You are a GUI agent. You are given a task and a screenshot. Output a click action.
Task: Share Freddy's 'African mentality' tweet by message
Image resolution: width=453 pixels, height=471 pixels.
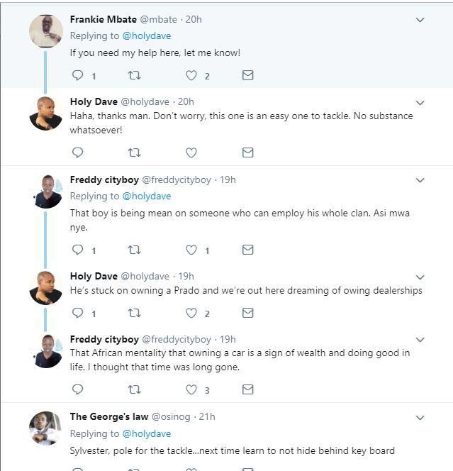click(247, 389)
